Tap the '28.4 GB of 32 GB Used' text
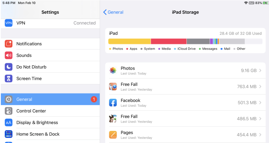This screenshot has width=269, height=143. pyautogui.click(x=241, y=33)
